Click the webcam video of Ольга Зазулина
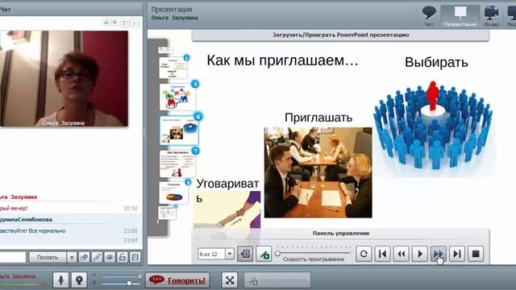 click(64, 79)
